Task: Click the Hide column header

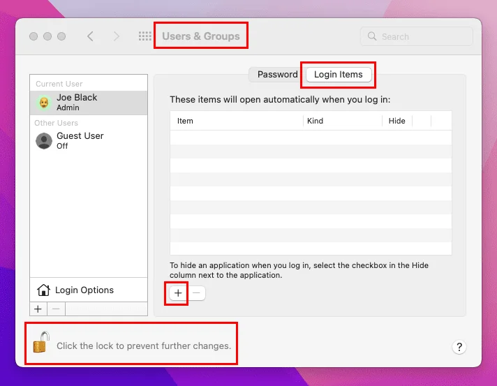Action: coord(396,121)
